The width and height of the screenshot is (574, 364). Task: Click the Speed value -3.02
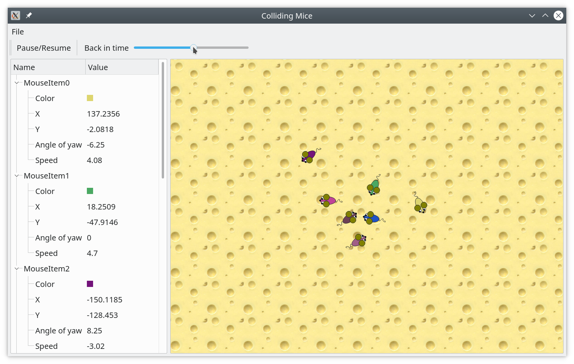point(96,346)
